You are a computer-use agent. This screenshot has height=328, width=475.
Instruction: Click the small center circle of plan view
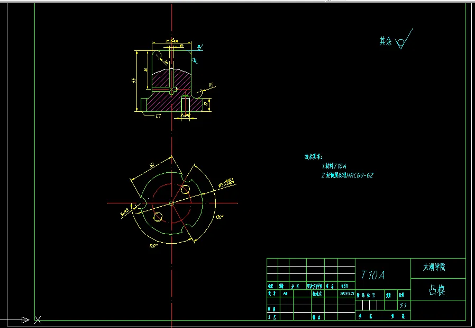point(172,203)
